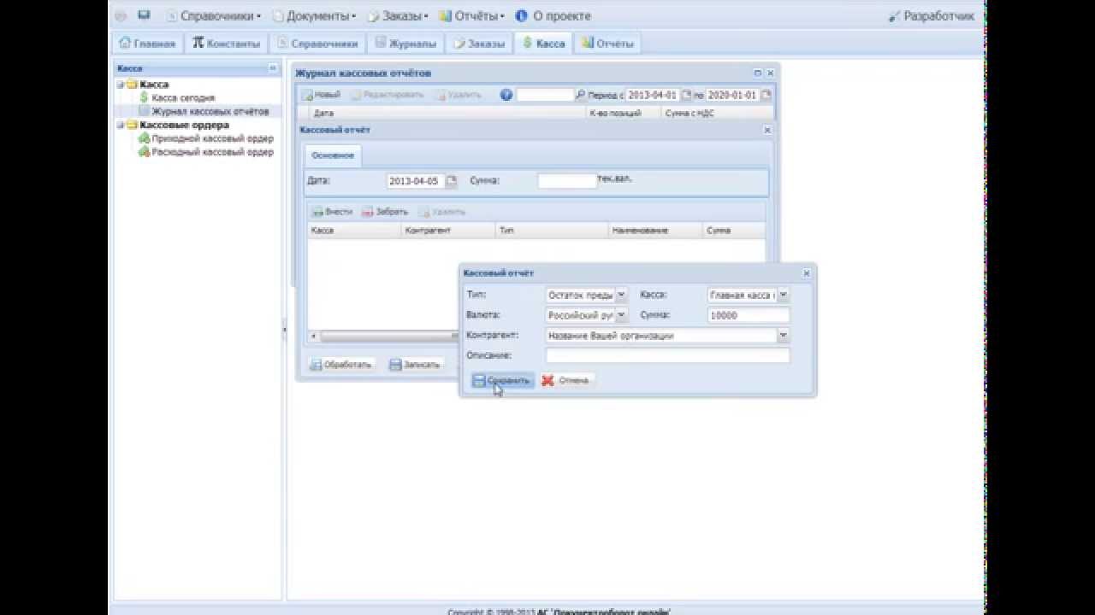
Task: Open the Контрагент dropdown in dialog
Action: coord(783,336)
